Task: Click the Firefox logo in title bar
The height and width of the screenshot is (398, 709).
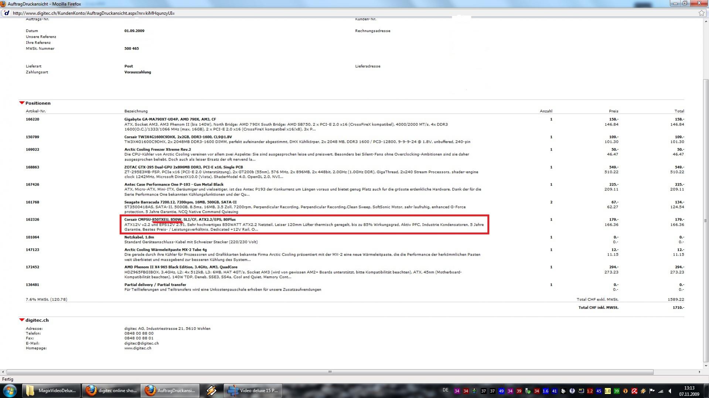Action: pos(3,4)
